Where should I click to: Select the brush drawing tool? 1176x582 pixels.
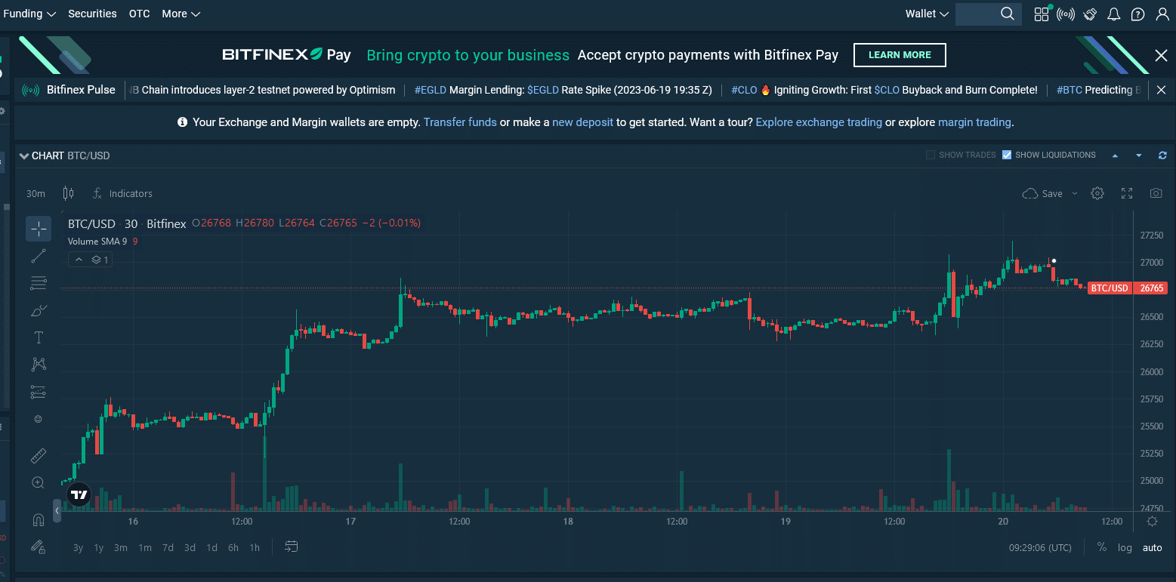coord(39,311)
